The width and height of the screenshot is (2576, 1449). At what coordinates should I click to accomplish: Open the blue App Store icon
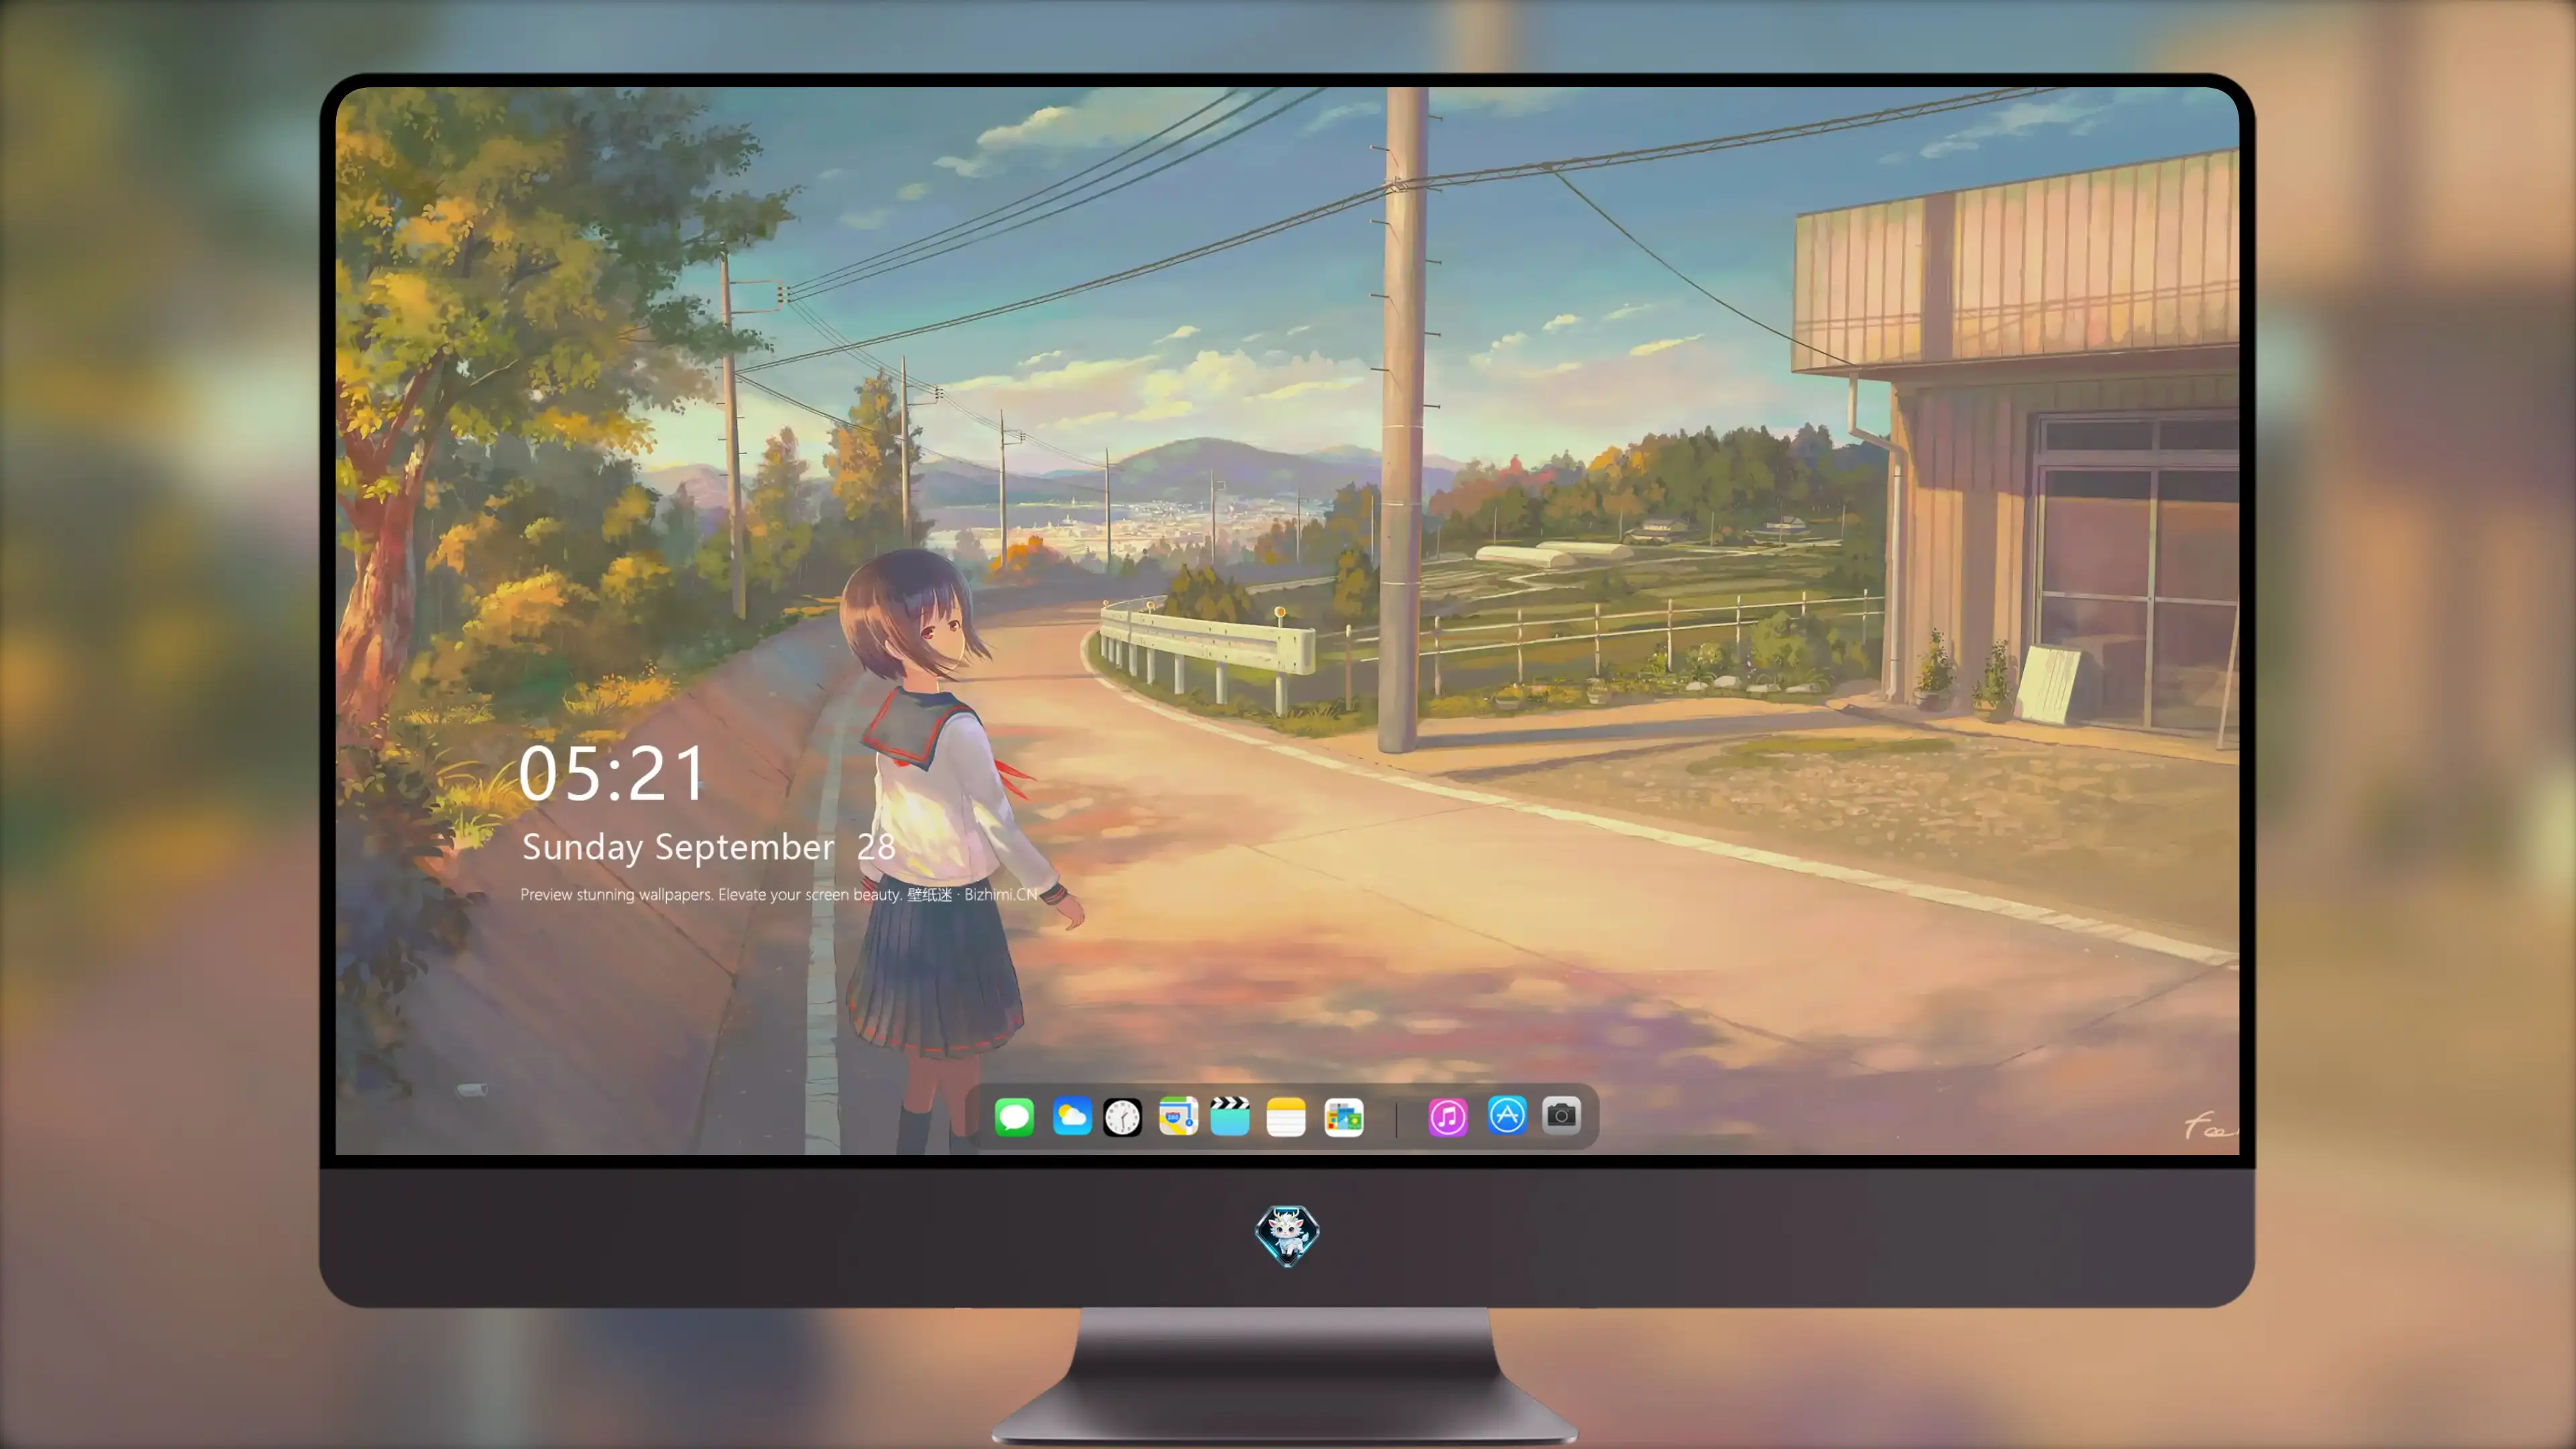tap(1507, 1115)
